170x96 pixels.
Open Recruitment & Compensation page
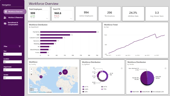coord(13,24)
